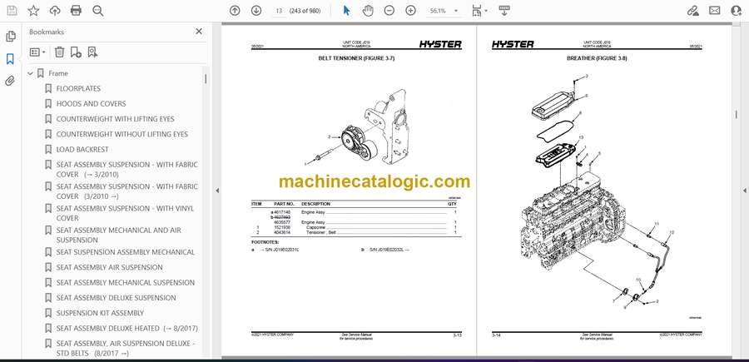Print the document
Viewport: 749px width, 362px height.
[76, 11]
